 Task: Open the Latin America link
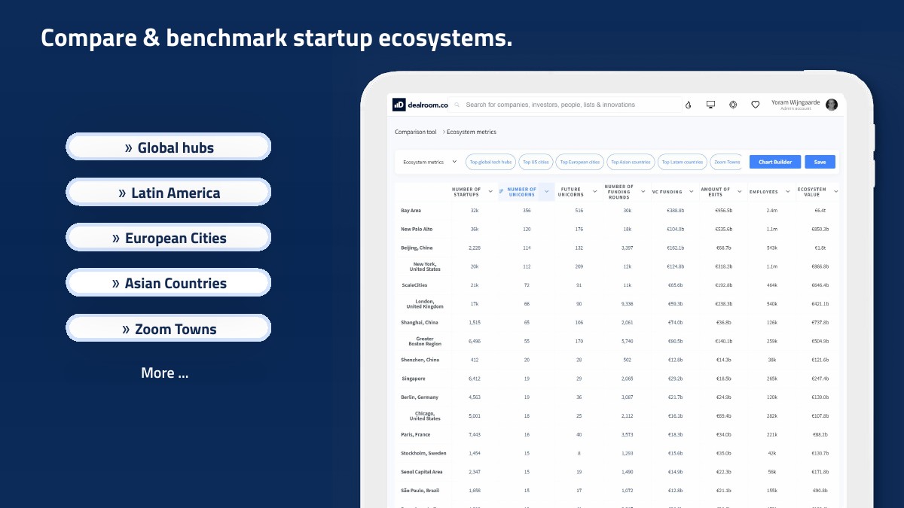click(169, 193)
